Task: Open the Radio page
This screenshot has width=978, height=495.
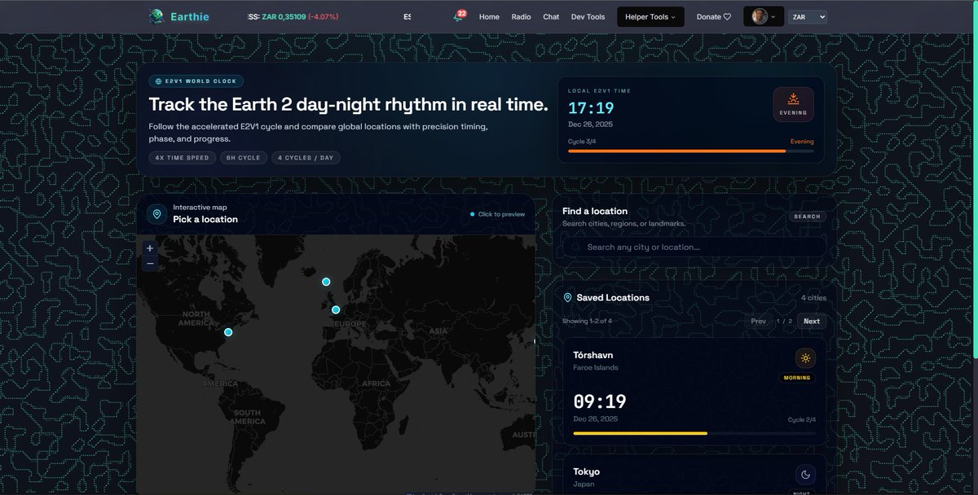Action: pos(521,16)
